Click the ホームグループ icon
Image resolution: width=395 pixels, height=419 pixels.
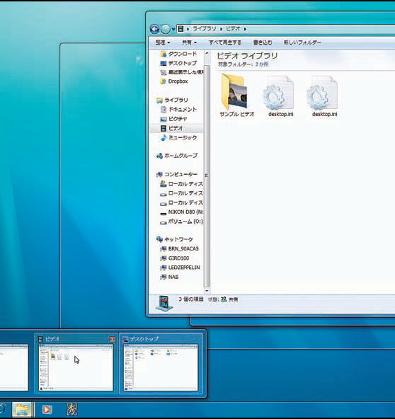[159, 156]
